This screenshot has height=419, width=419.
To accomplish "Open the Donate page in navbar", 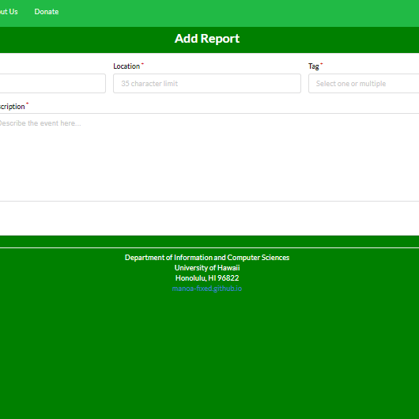I will [47, 12].
